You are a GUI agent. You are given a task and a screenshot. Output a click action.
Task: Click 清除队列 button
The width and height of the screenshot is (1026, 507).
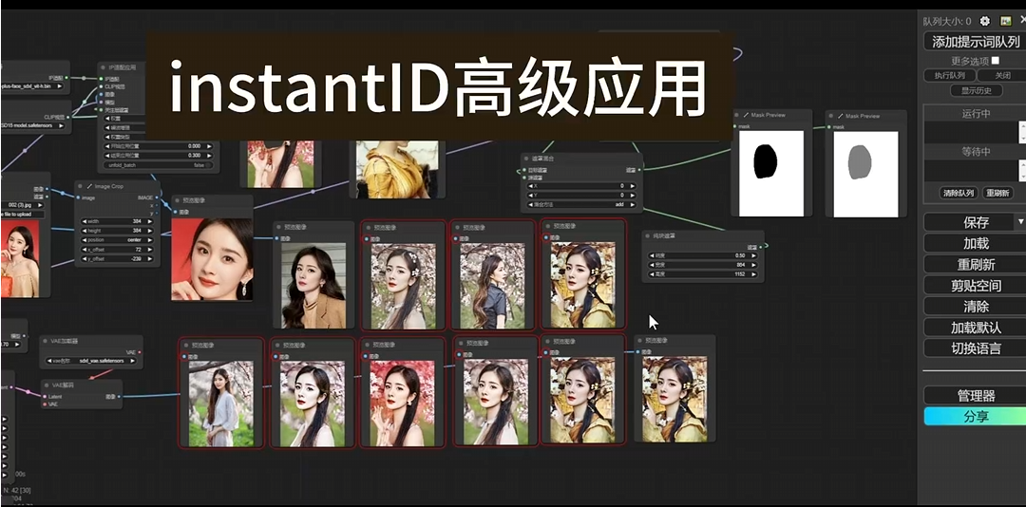(958, 193)
